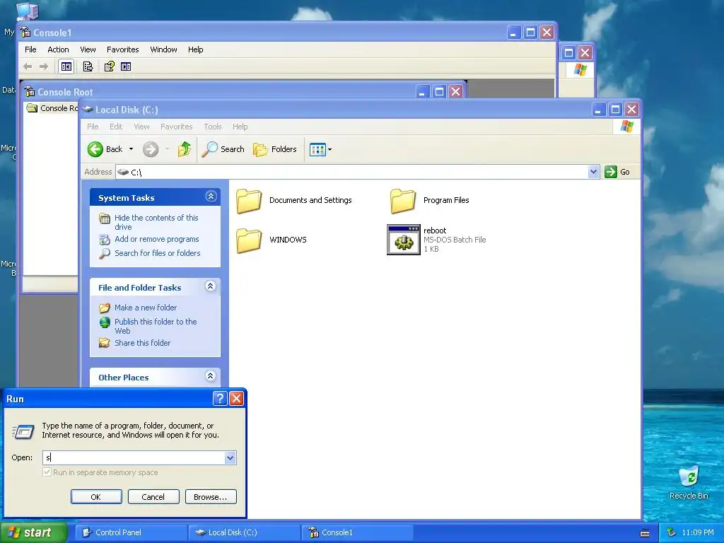Minimize the Local Disk (C:) window
This screenshot has width=724, height=543.
tap(598, 110)
